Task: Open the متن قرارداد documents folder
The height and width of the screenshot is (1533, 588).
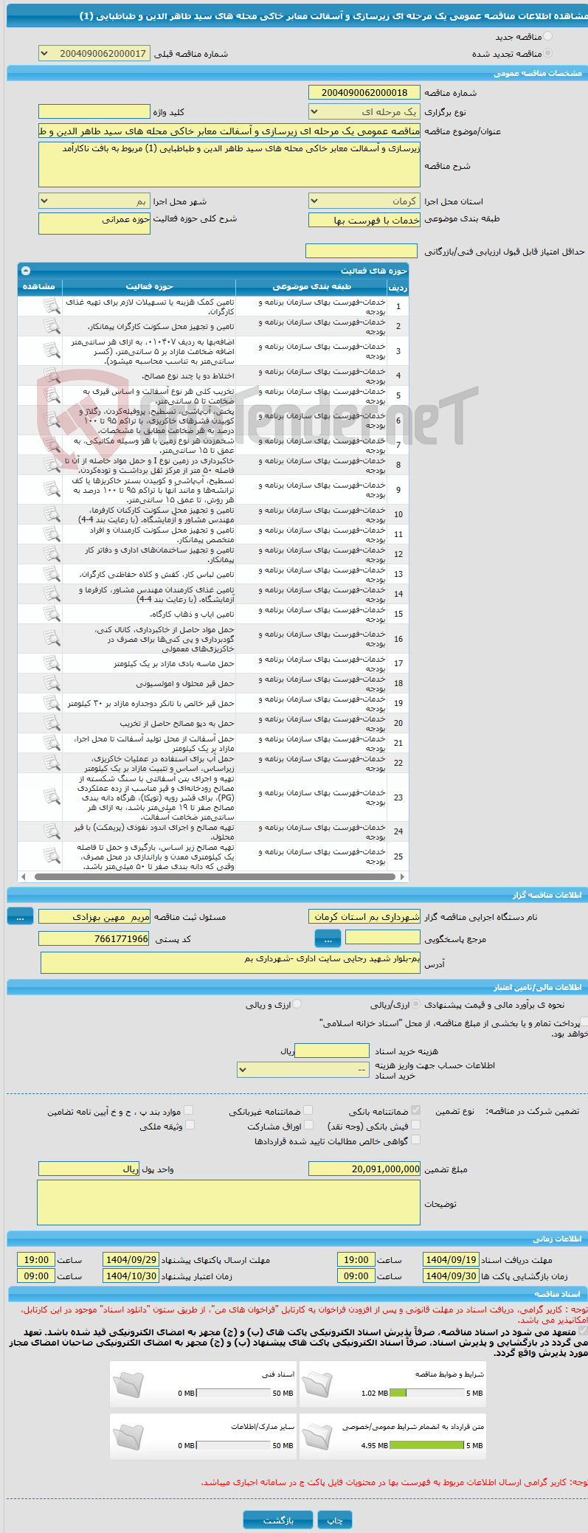Action: 318,1436
